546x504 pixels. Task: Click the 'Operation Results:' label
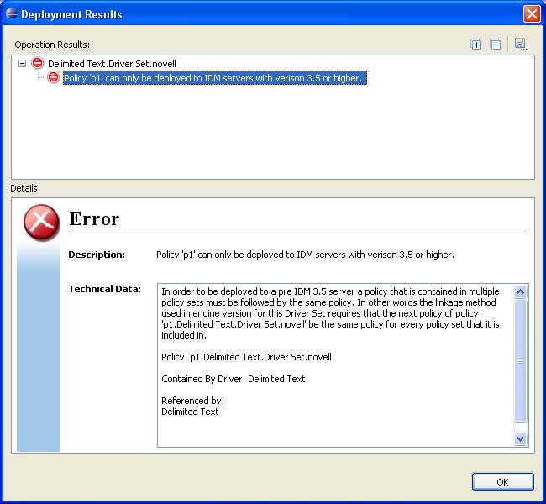coord(52,45)
